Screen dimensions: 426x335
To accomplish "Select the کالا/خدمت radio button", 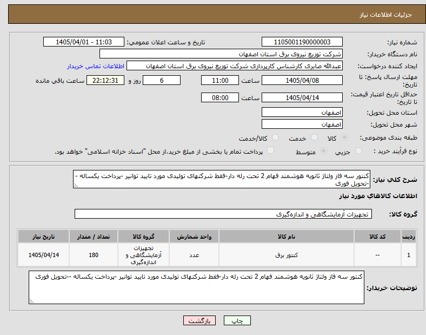I will click(275, 137).
